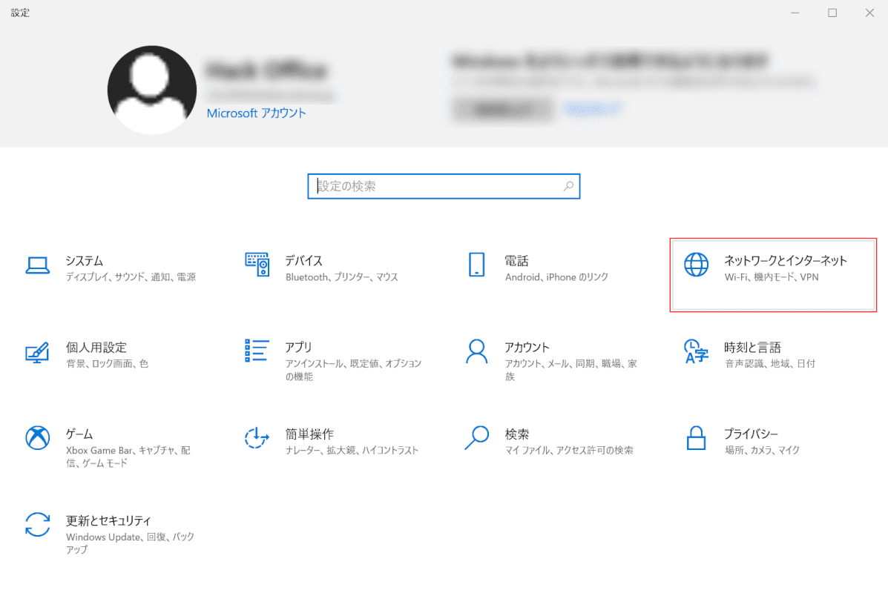Click the user profile avatar picture
888x593 pixels.
coord(152,90)
